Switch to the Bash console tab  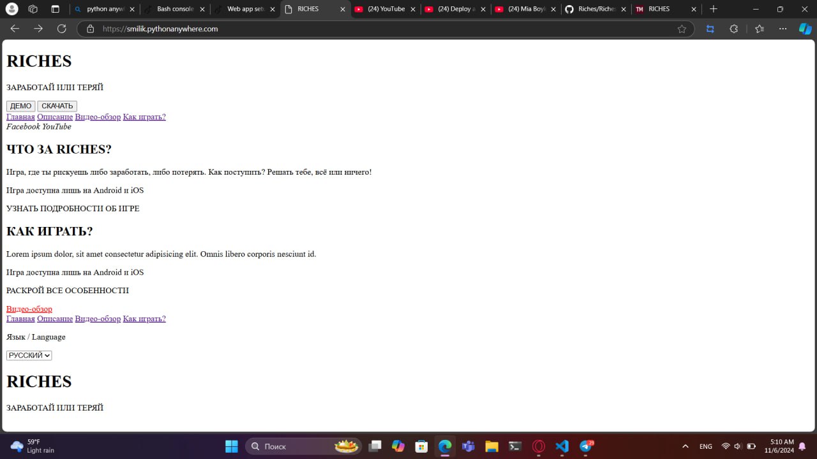tap(174, 9)
